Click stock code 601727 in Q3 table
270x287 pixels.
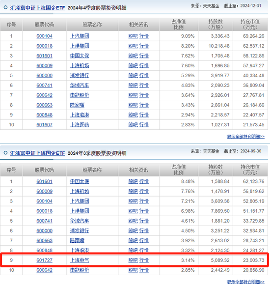coord(44,260)
